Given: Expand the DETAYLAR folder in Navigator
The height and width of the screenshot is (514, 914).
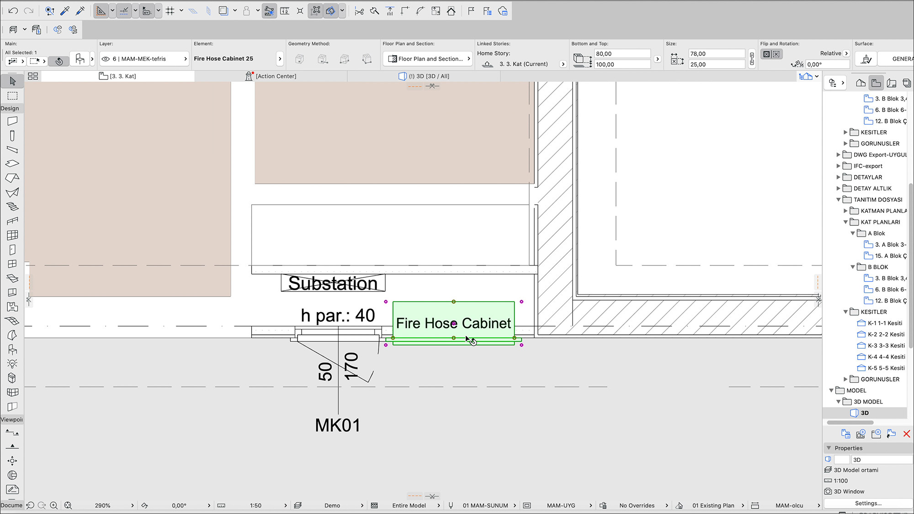Looking at the screenshot, I should tap(839, 177).
